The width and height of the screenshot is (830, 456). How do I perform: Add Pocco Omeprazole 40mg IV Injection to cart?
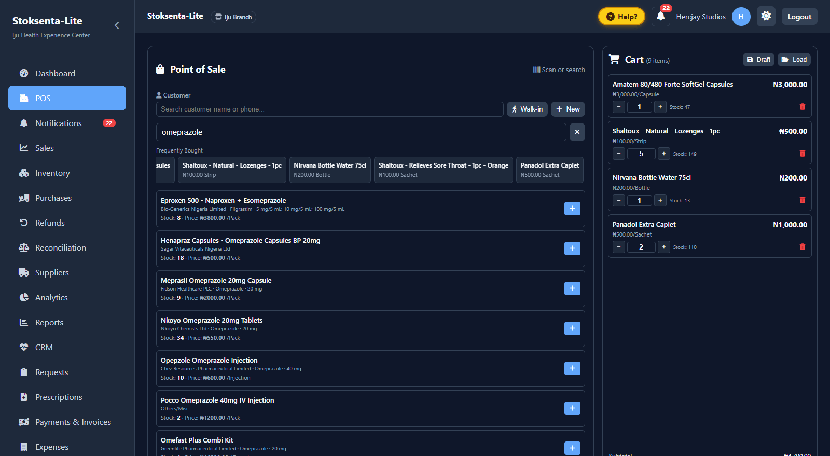(572, 408)
